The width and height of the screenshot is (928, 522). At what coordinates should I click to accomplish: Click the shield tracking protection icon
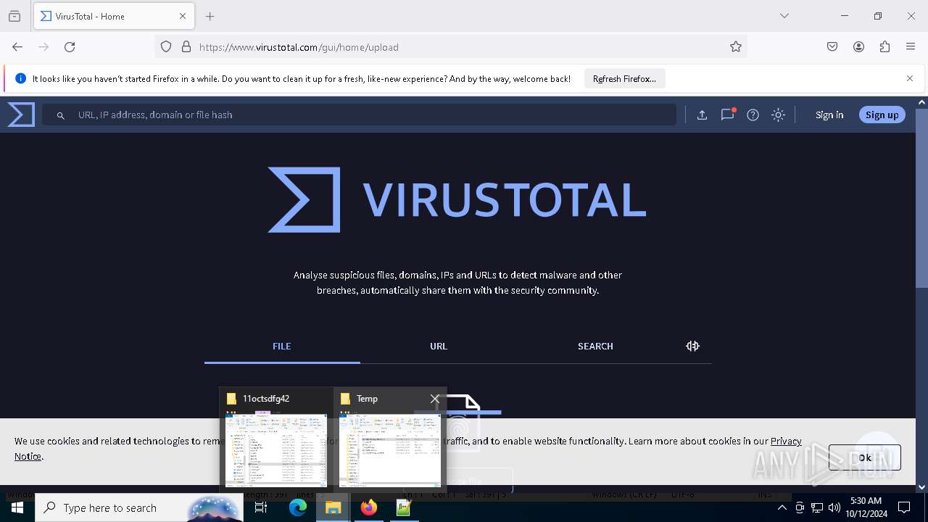point(166,46)
